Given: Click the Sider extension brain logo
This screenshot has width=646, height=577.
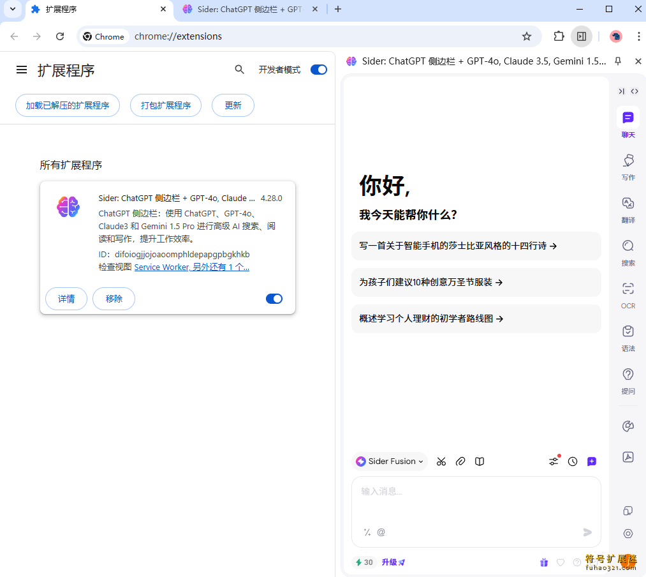Looking at the screenshot, I should tap(68, 207).
